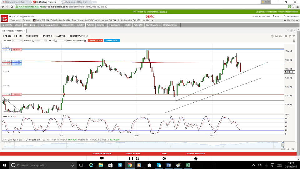Screen dimensions: 300x169
Task: Expand the Tickets menu
Action: 101,25
